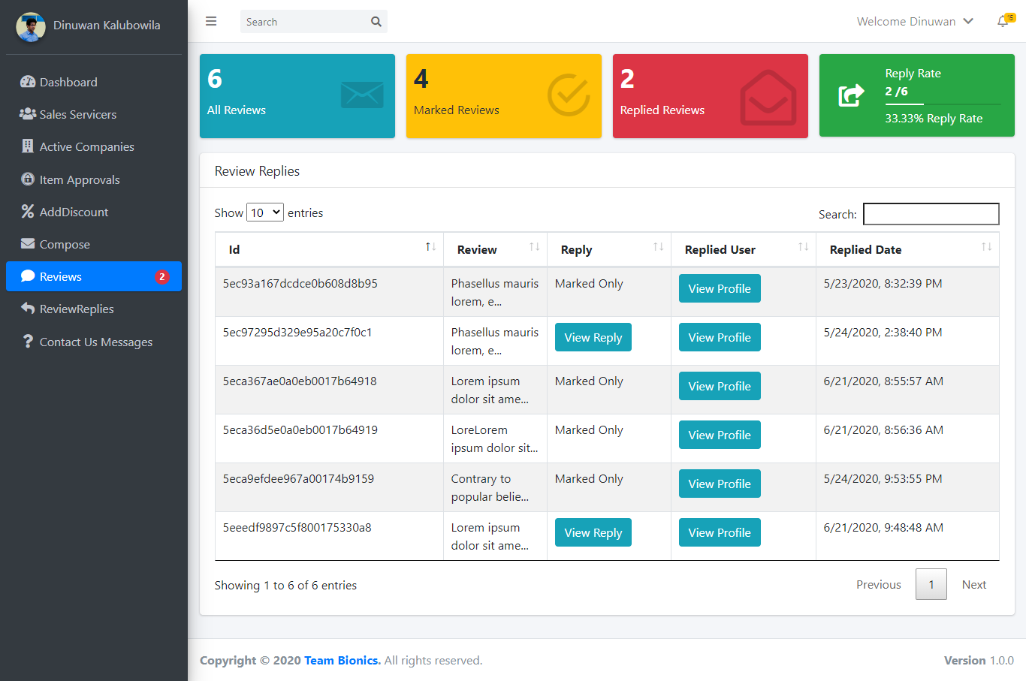This screenshot has height=681, width=1026.
Task: Click the checkmark icon on Marked Reviews card
Action: click(x=569, y=95)
